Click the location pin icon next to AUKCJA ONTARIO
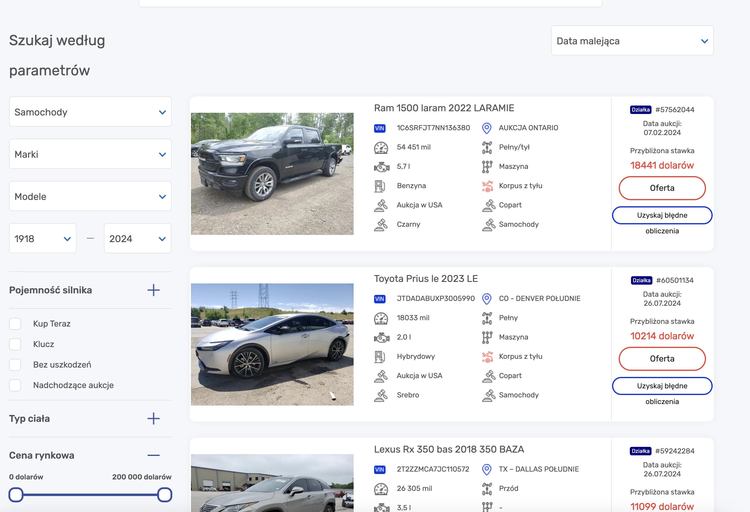 point(487,128)
